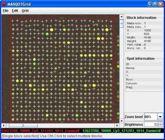Minimize the MASQOTGrid window
The height and width of the screenshot is (140, 165).
pos(150,4)
